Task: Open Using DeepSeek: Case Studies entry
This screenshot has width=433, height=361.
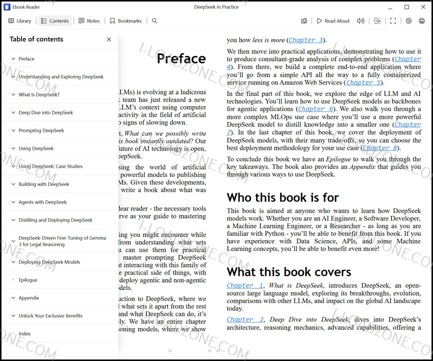Action: pos(50,166)
